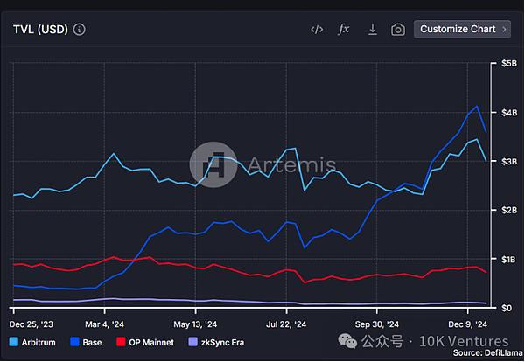Viewport: 525px width, 362px height.
Task: Click the $1B axis label
Action: pos(509,260)
